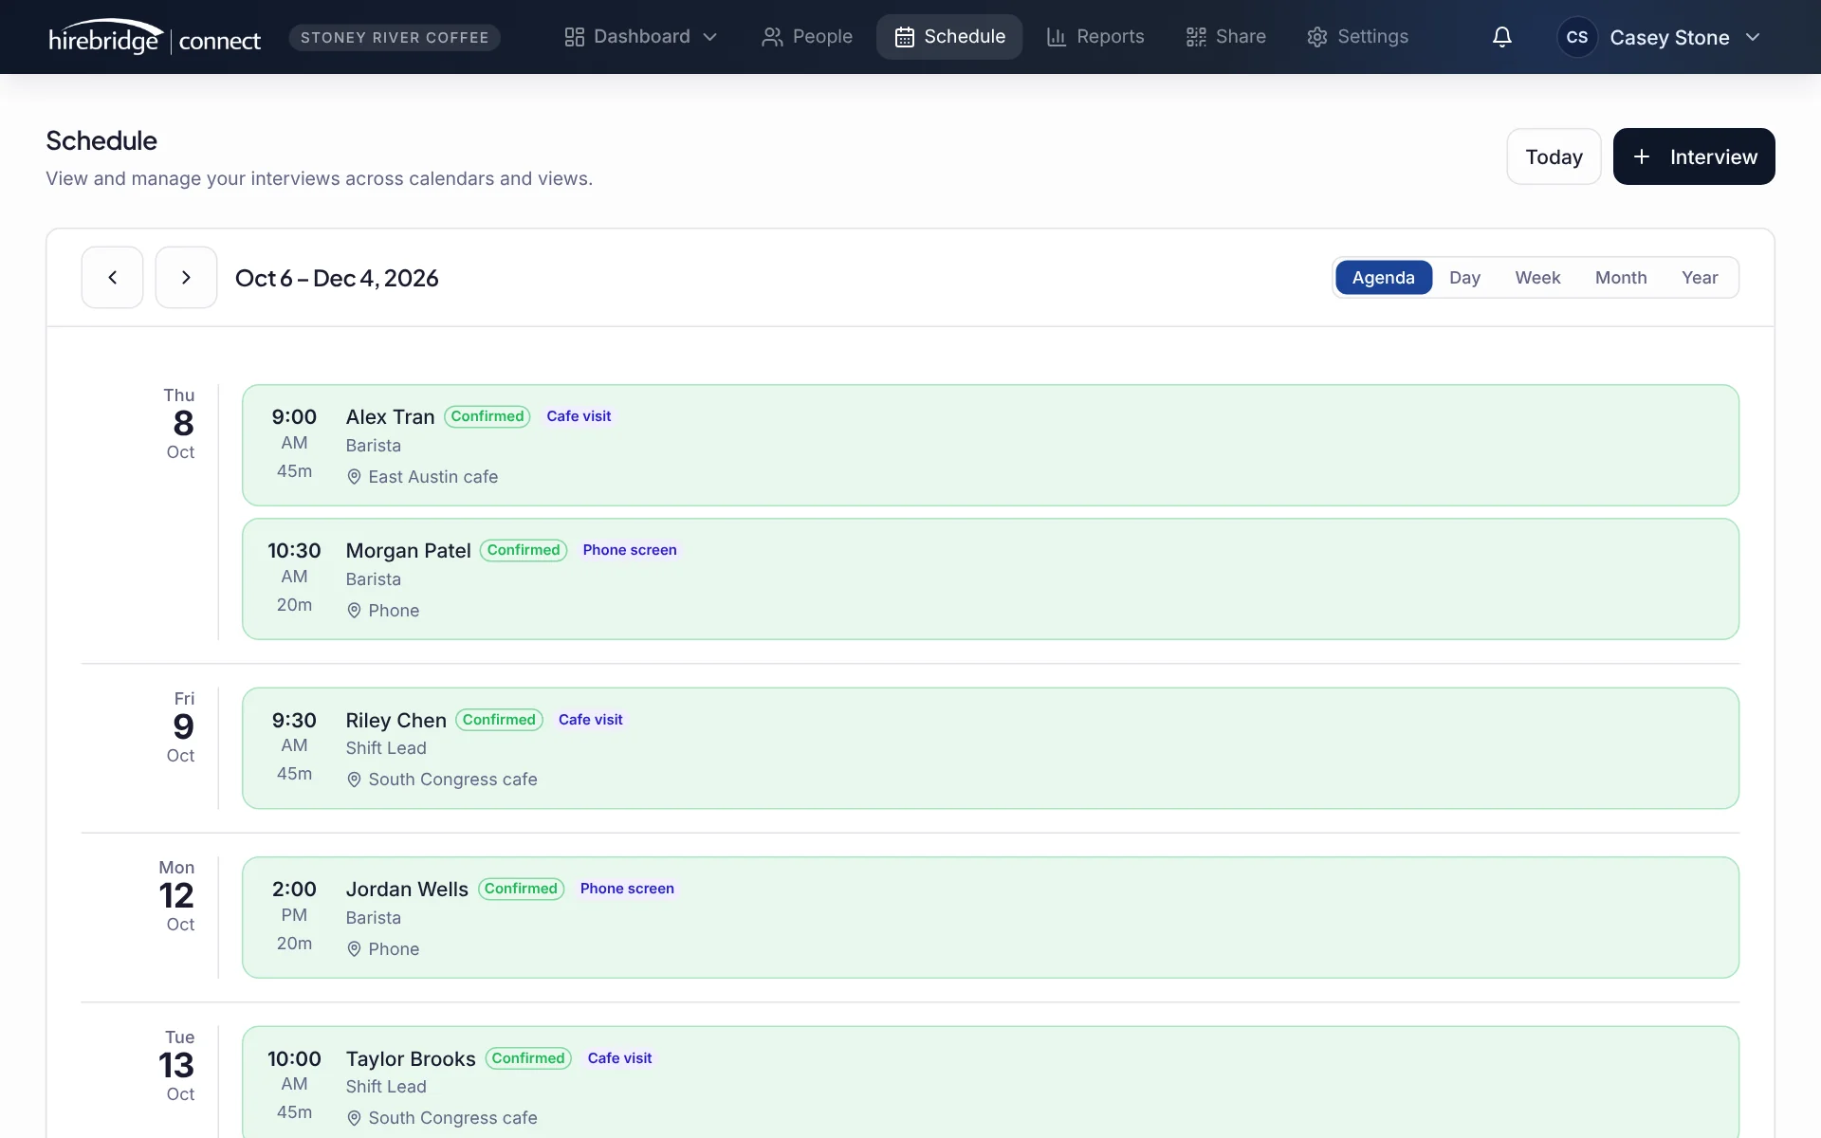
Task: Click Cafe visit tag on Riley Chen
Action: pyautogui.click(x=591, y=720)
